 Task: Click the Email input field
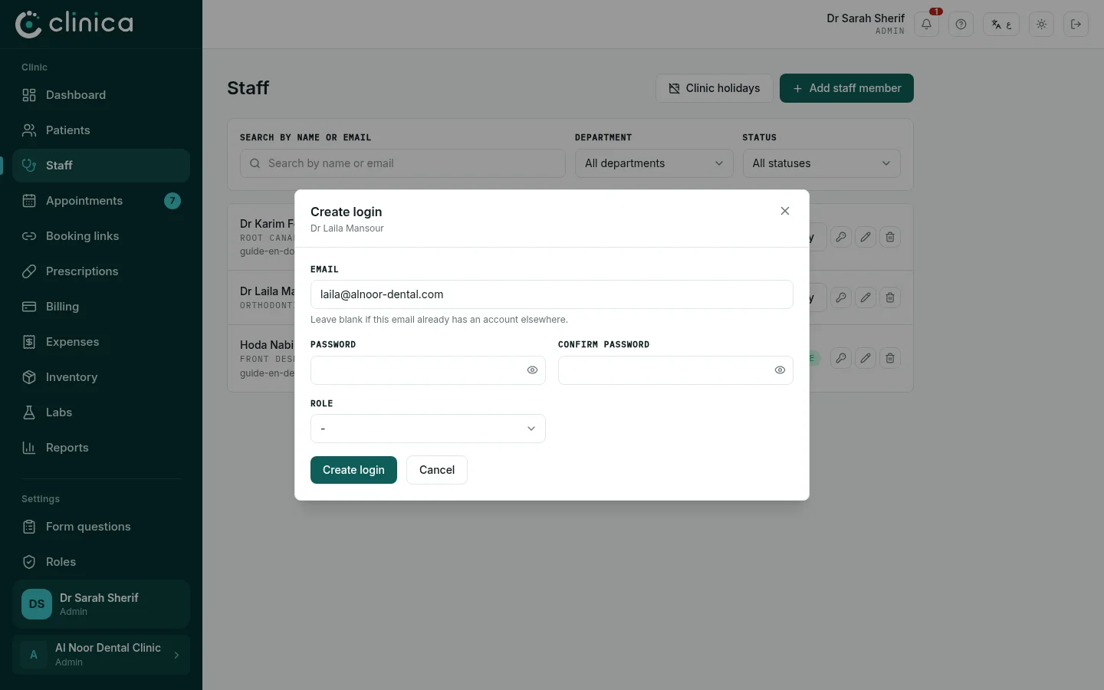tap(552, 294)
